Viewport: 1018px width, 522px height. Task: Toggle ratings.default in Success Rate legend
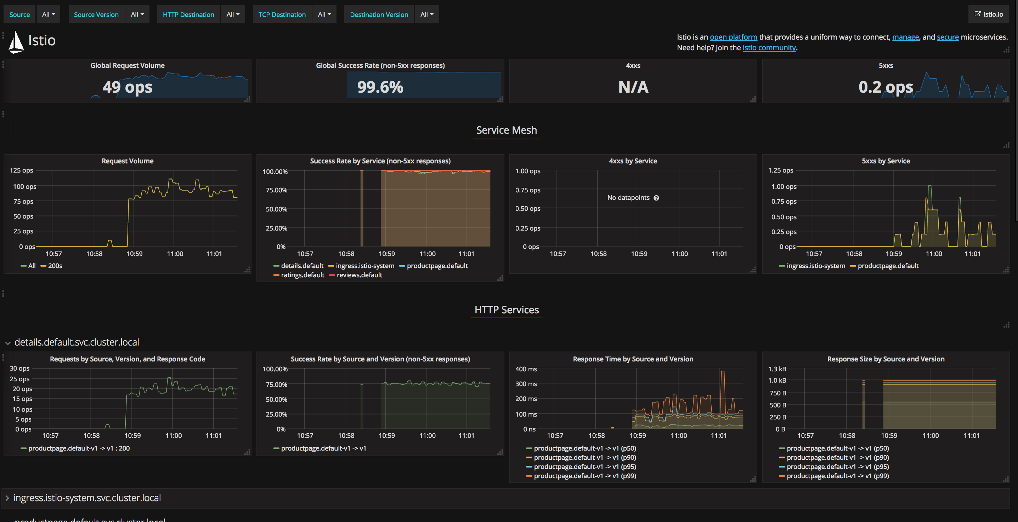point(303,275)
